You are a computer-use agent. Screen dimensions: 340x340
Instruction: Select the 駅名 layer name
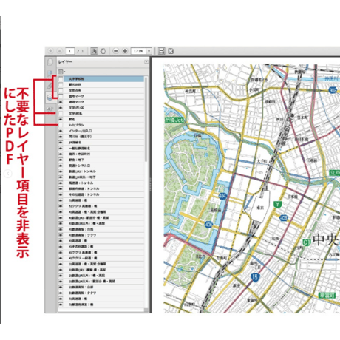(x=72, y=119)
